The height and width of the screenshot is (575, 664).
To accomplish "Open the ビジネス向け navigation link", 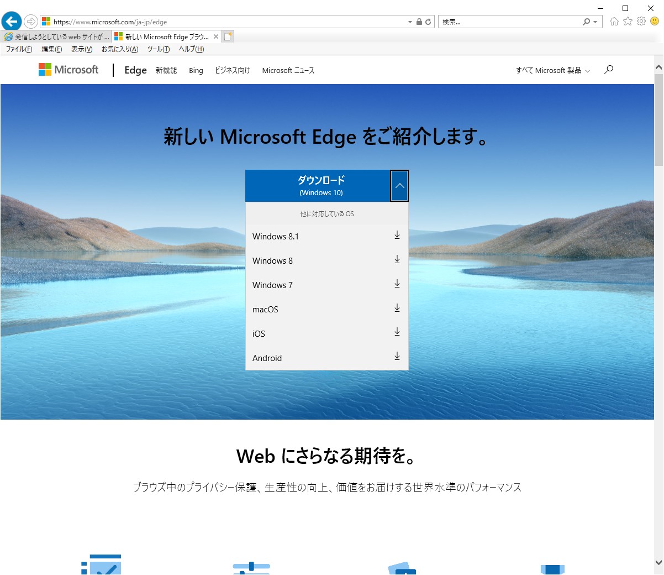I will (x=233, y=70).
